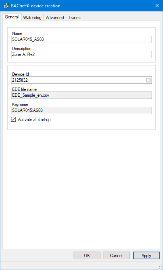The height and width of the screenshot is (270, 163).
Task: Click the Keyname field SOLAR045:AS03
Action: (81, 110)
